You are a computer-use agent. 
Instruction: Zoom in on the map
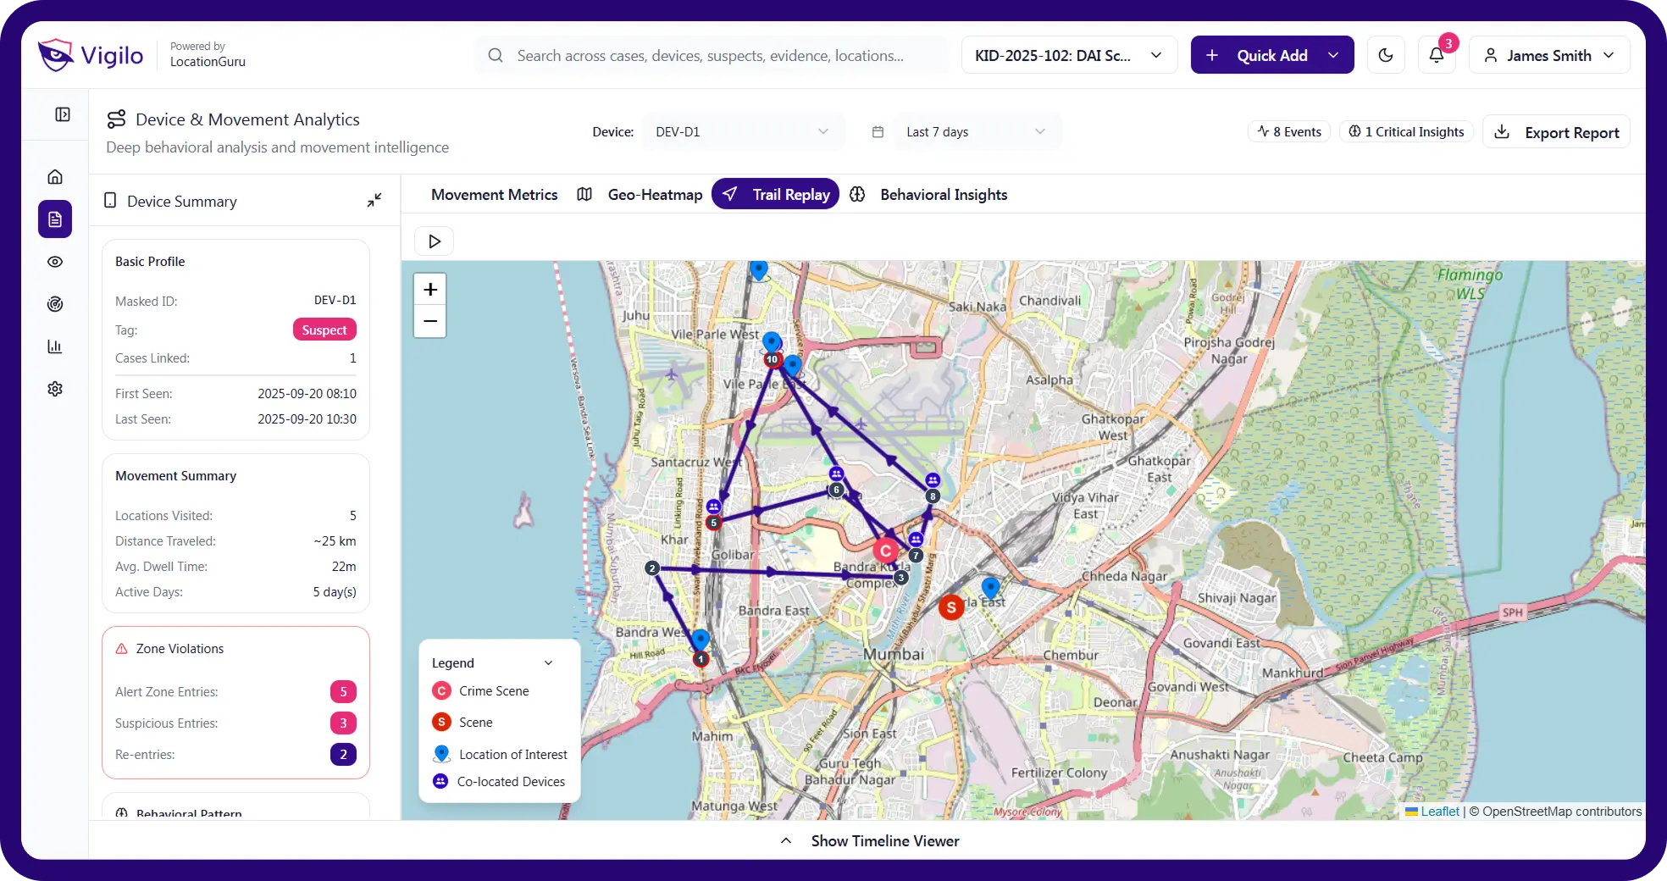tap(430, 290)
